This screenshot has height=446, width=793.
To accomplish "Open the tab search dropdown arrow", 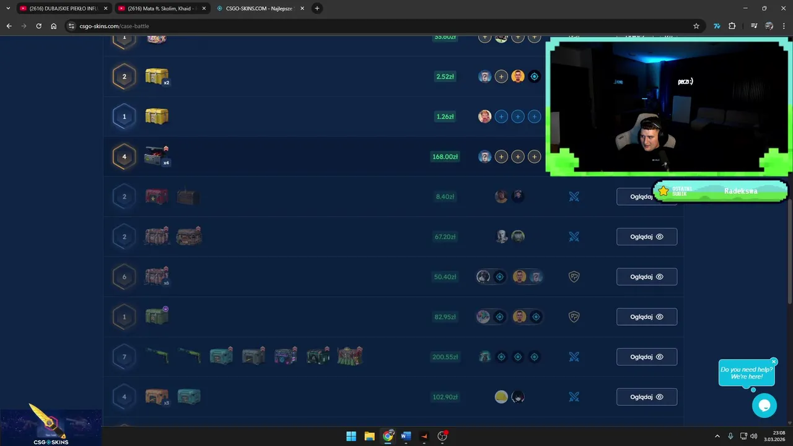I will pyautogui.click(x=7, y=8).
